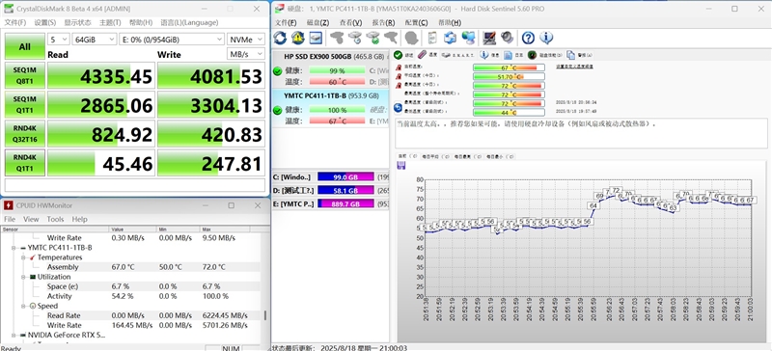This screenshot has width=772, height=351.
Task: Click the yellow warning triangle toolbar icon
Action: 298,38
